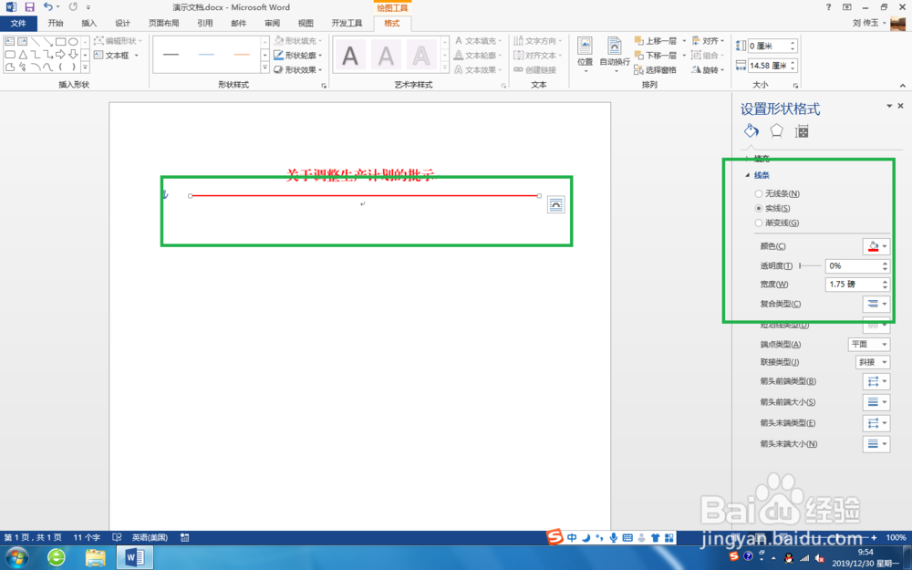Screen dimensions: 912x570
Task: Choose the 渐变线 (Gradient Line) radio button
Action: (x=759, y=222)
